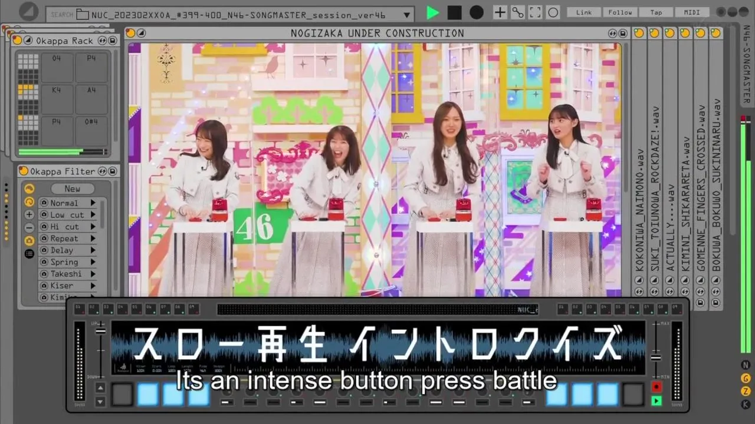Screen dimensions: 755x424
Task: Click the green play button in top toolbar
Action: (433, 12)
